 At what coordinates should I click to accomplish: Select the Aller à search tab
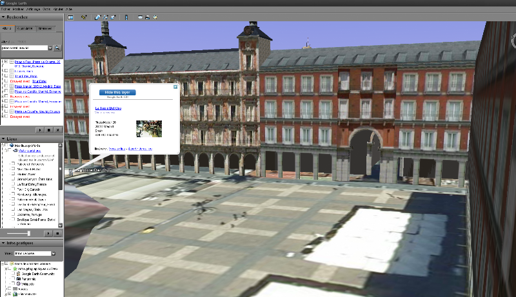(8, 28)
